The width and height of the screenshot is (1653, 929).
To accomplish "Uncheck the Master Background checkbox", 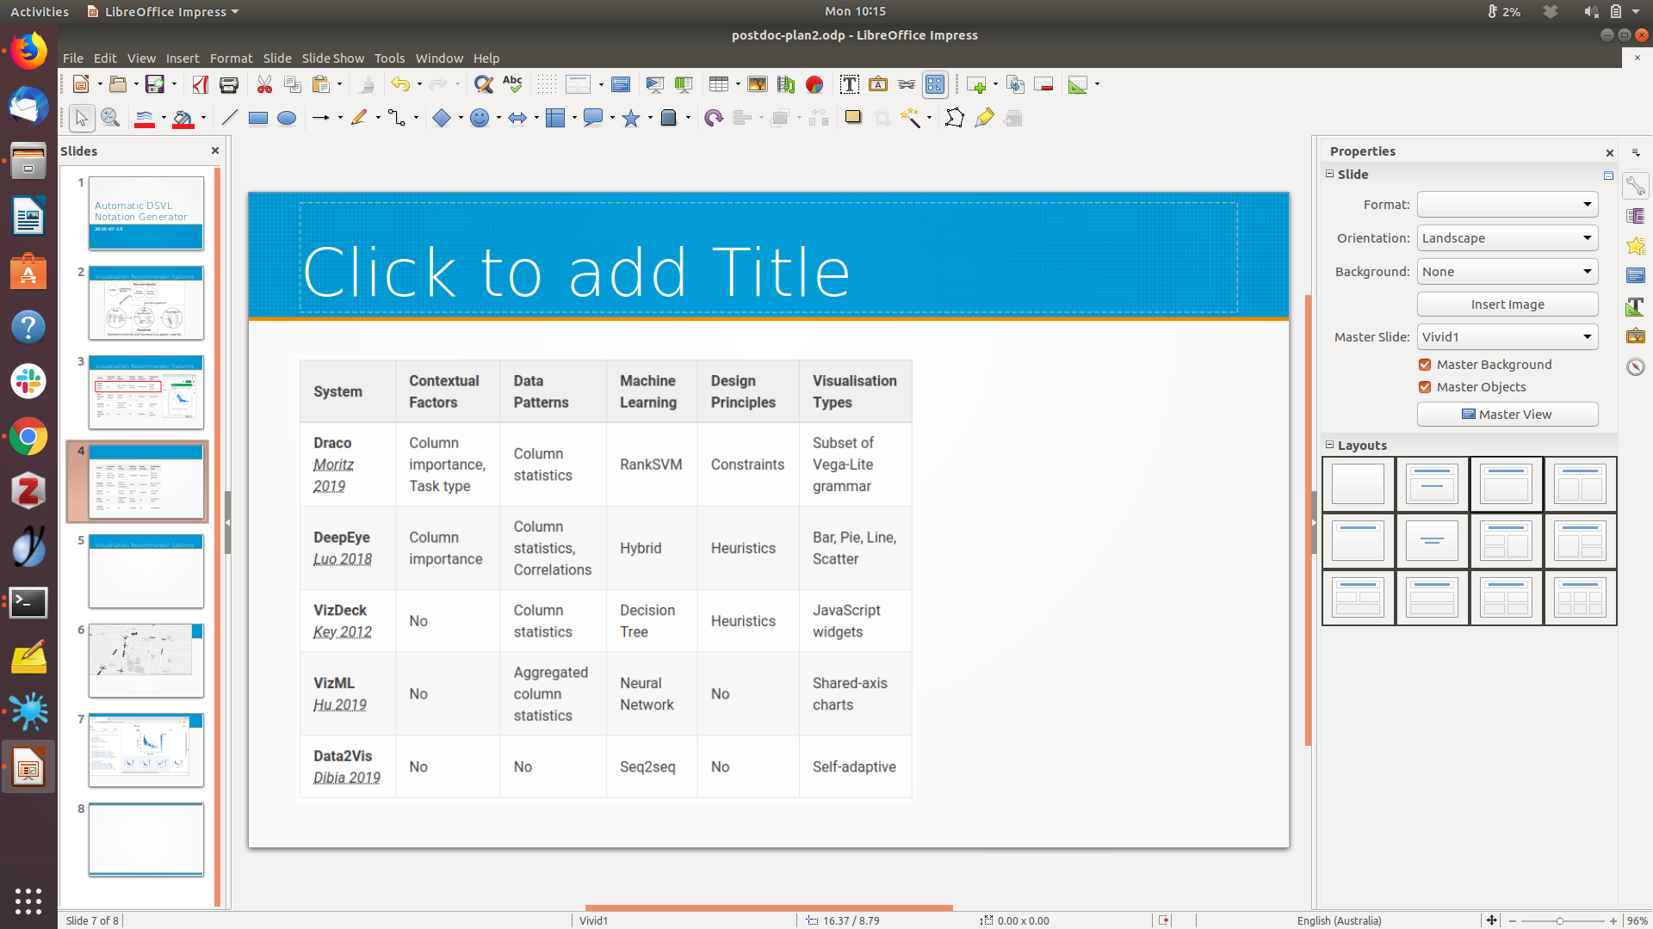I will click(x=1425, y=365).
